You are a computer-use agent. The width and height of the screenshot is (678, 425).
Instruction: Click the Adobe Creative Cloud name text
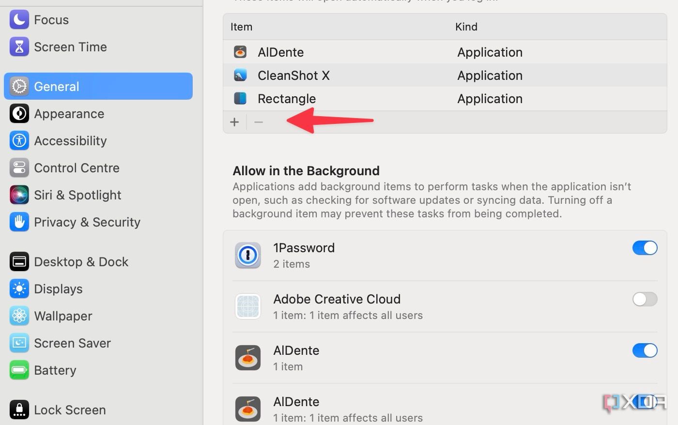click(x=337, y=299)
